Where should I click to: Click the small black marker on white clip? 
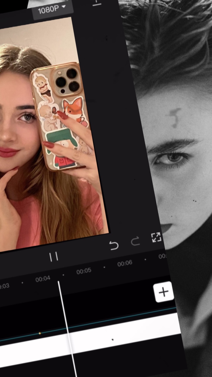[x=112, y=340]
